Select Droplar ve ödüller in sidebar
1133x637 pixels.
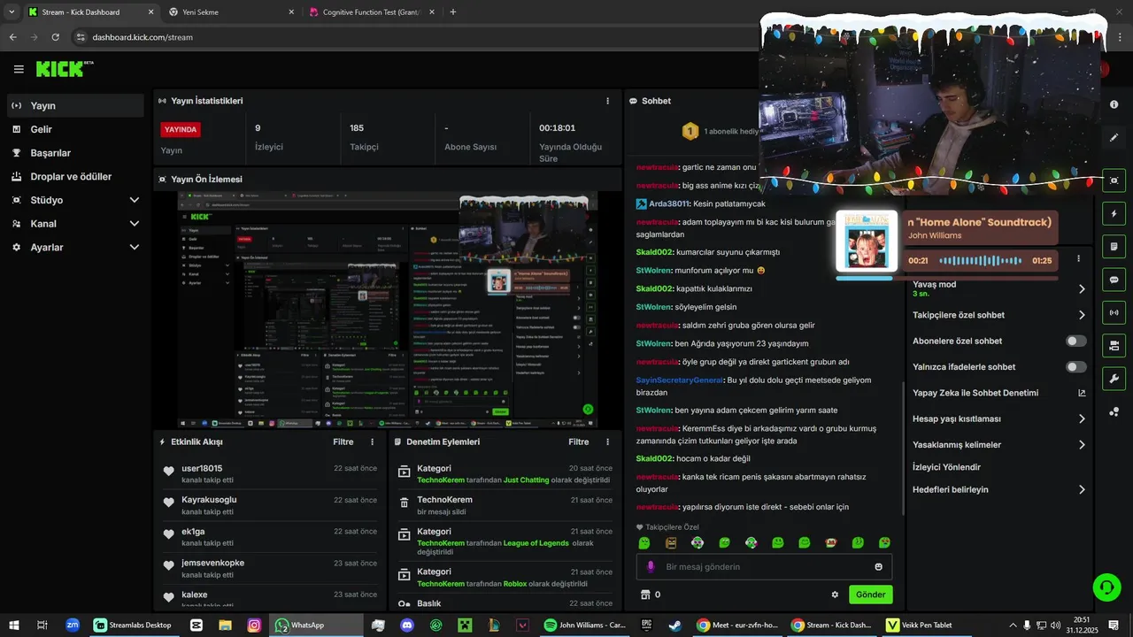[75, 176]
